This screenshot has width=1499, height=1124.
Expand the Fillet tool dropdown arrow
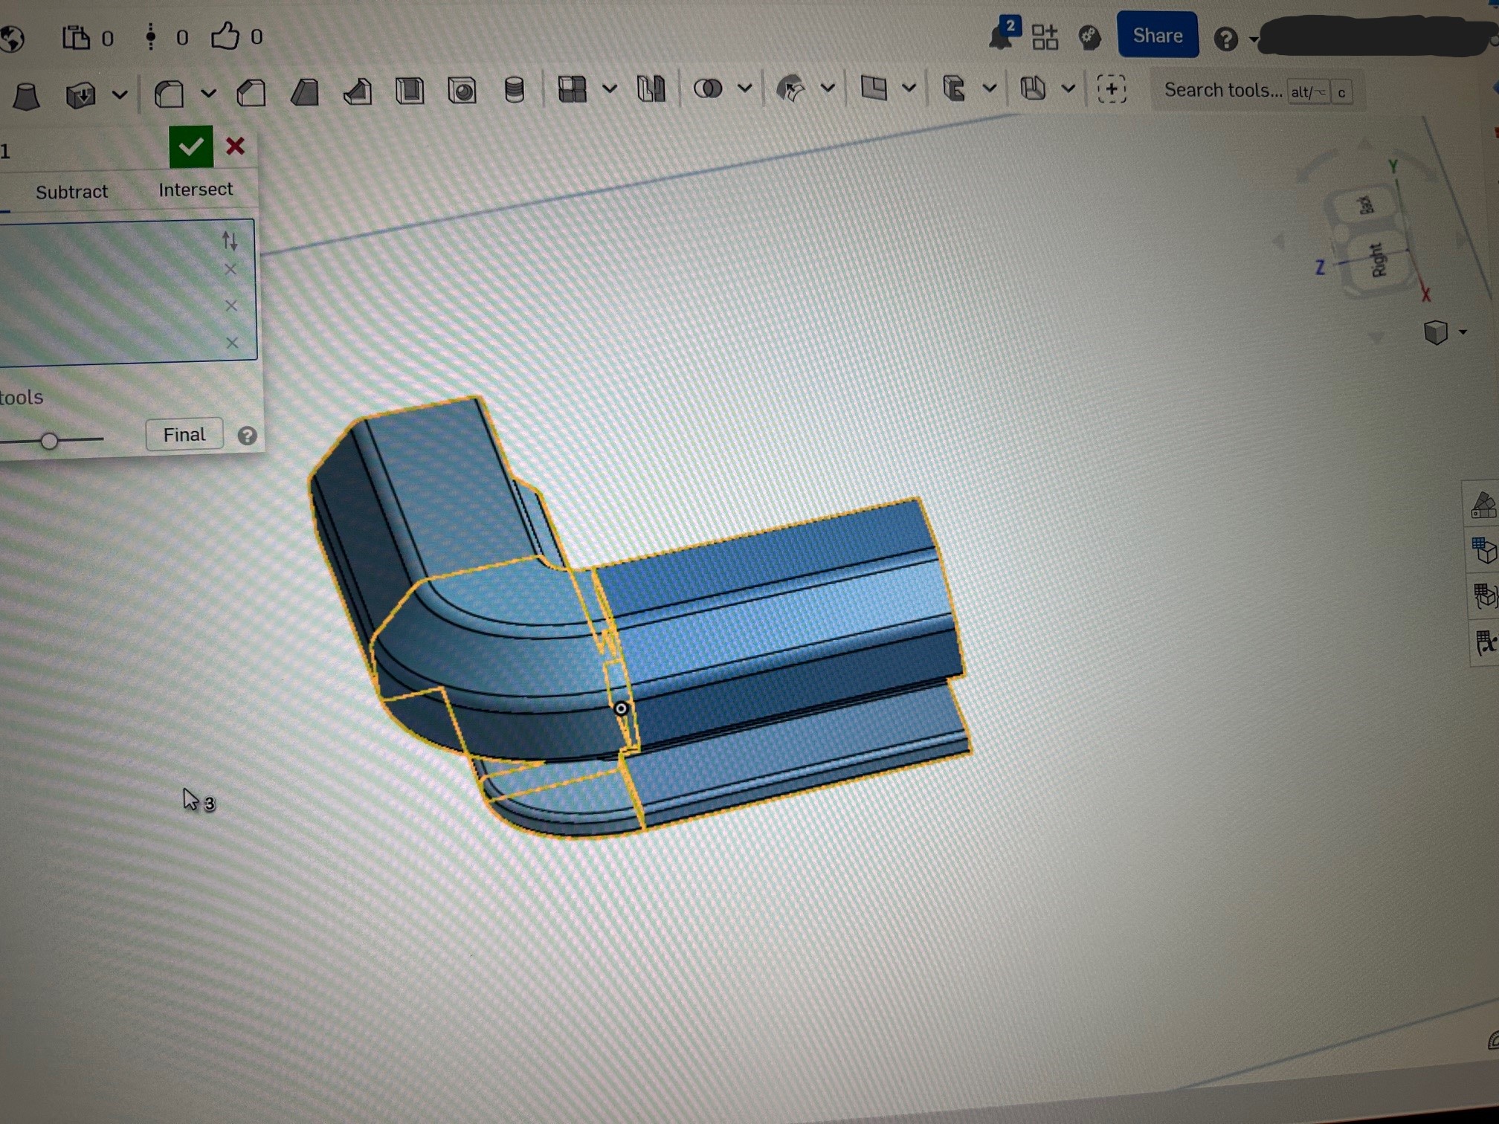point(208,94)
